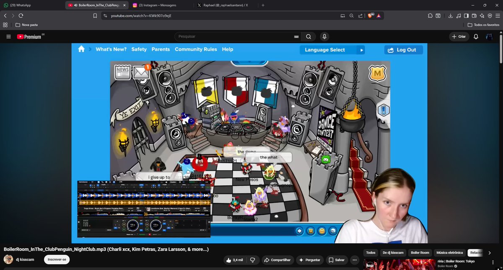
Task: Open the on-screen keyboard in the search box
Action: (296, 37)
